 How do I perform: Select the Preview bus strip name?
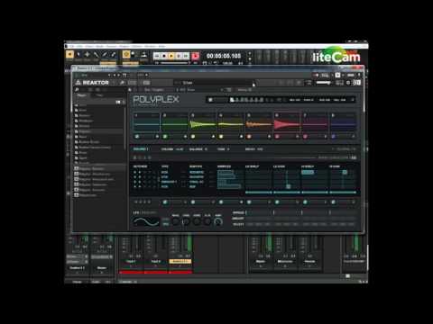[x=309, y=261]
